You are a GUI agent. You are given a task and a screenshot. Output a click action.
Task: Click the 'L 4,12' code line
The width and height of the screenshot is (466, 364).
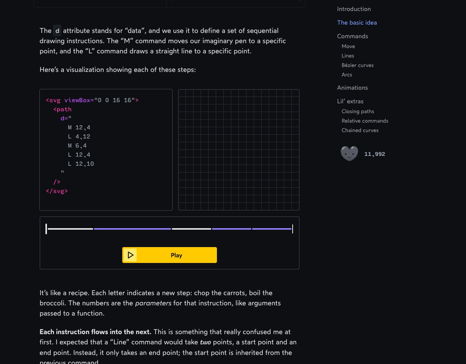[x=79, y=137]
